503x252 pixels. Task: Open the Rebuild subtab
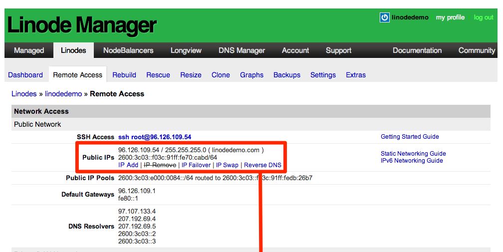click(x=124, y=75)
